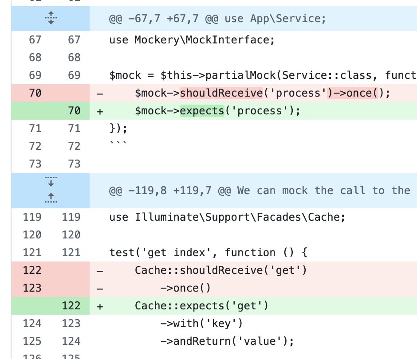Click new line number 69

click(x=74, y=75)
